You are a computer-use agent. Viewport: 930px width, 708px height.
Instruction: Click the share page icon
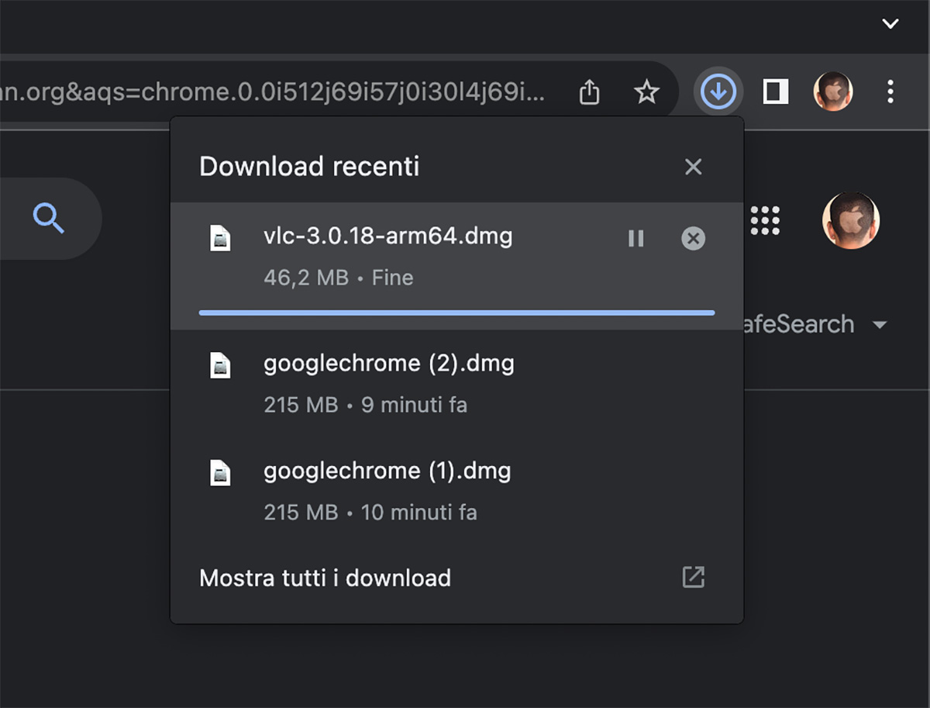(x=590, y=92)
